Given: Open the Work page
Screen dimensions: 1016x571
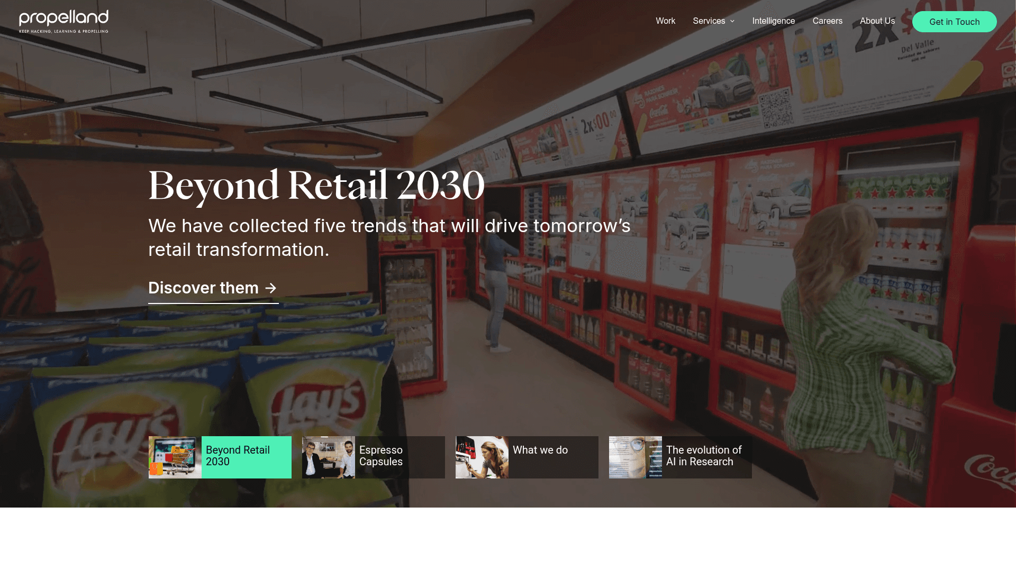Looking at the screenshot, I should [665, 21].
